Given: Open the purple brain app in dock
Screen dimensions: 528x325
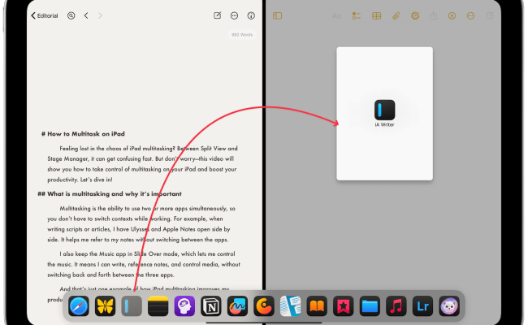Looking at the screenshot, I should (x=184, y=306).
